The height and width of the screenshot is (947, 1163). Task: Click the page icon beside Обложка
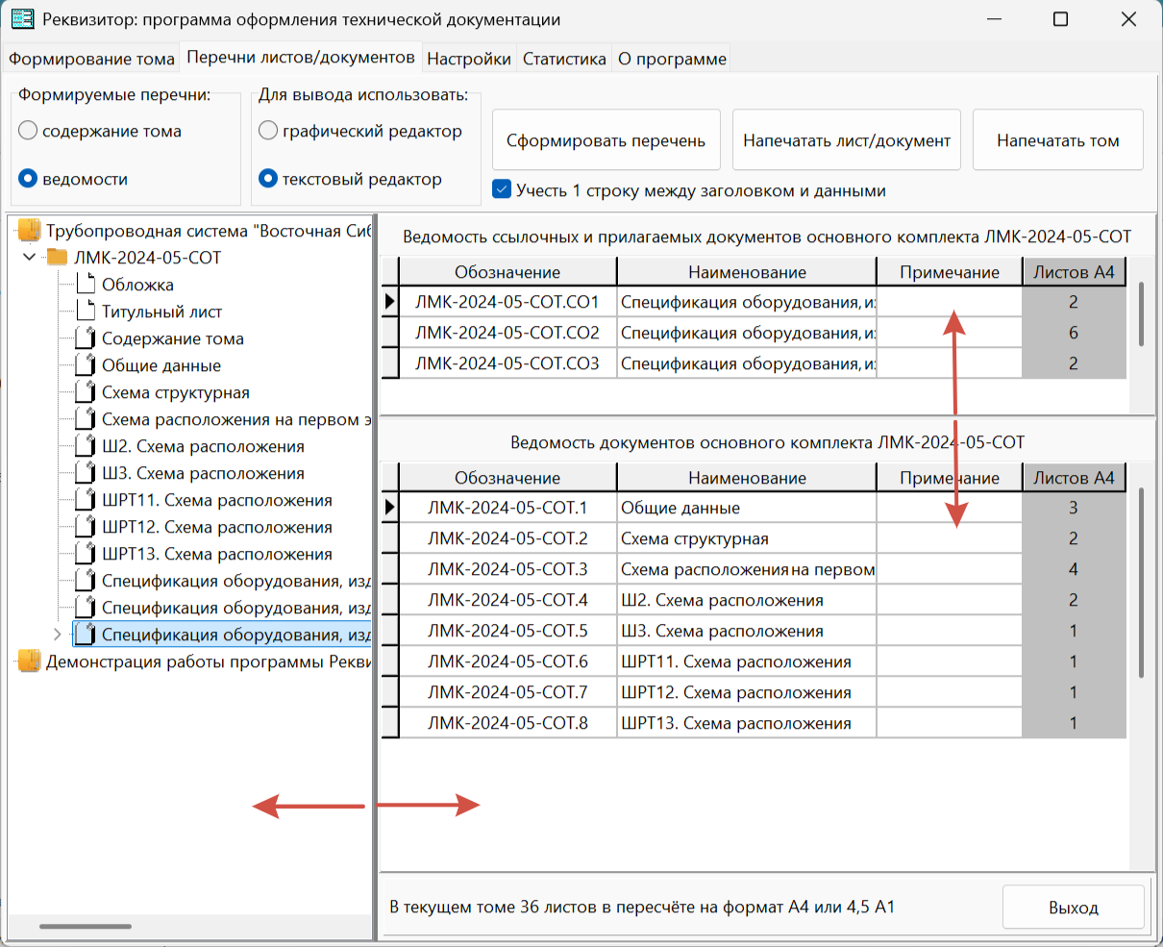click(x=86, y=285)
